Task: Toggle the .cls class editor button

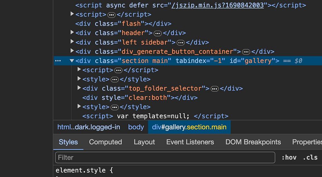Action: point(310,157)
